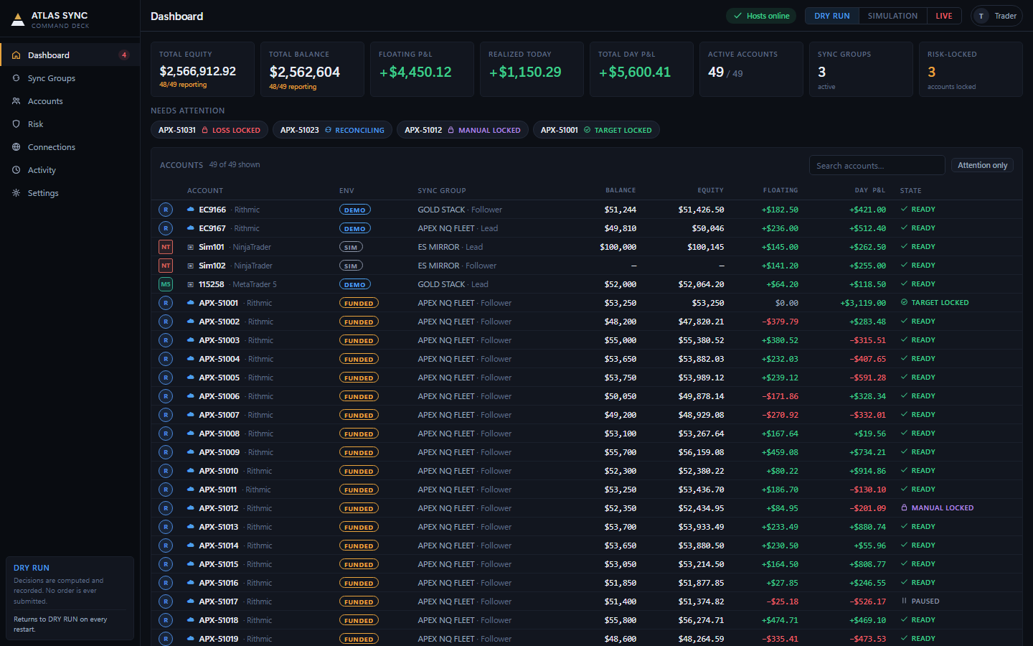The width and height of the screenshot is (1033, 646).
Task: Open the APX-51023 Reconciling chip
Action: pyautogui.click(x=332, y=130)
